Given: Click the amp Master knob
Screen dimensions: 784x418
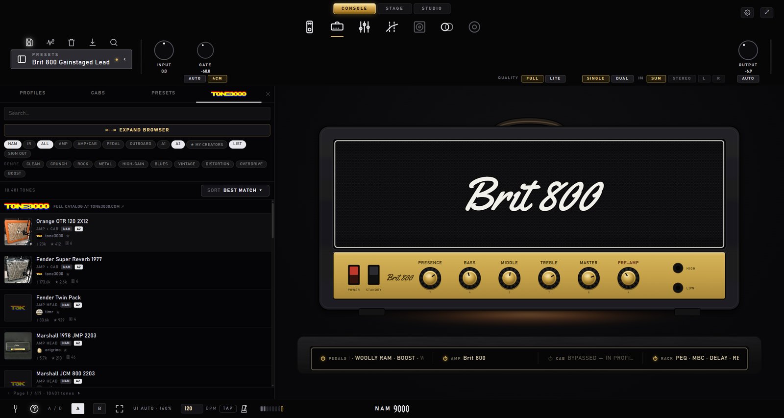Looking at the screenshot, I should pos(588,278).
